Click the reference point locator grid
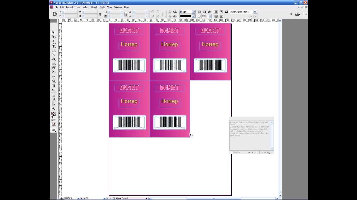The width and height of the screenshot is (357, 200). click(x=55, y=14)
